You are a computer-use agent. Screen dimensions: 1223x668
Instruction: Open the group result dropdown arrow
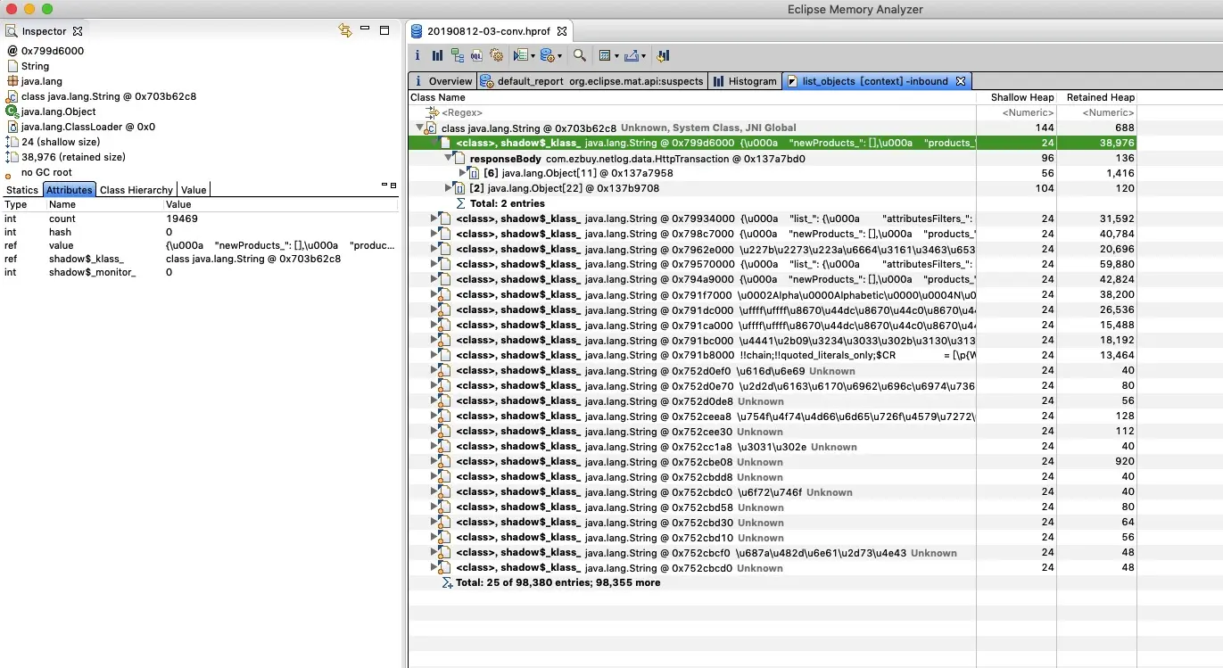pos(616,56)
